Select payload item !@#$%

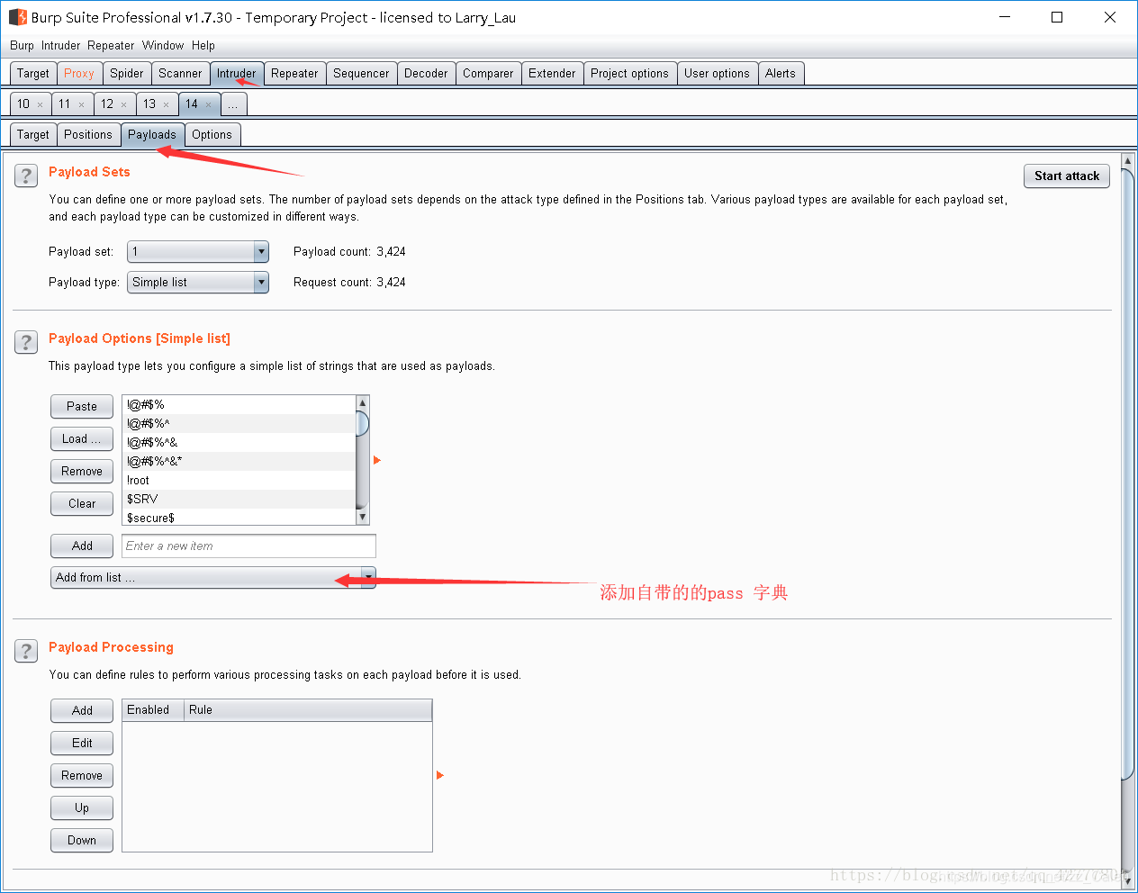239,405
